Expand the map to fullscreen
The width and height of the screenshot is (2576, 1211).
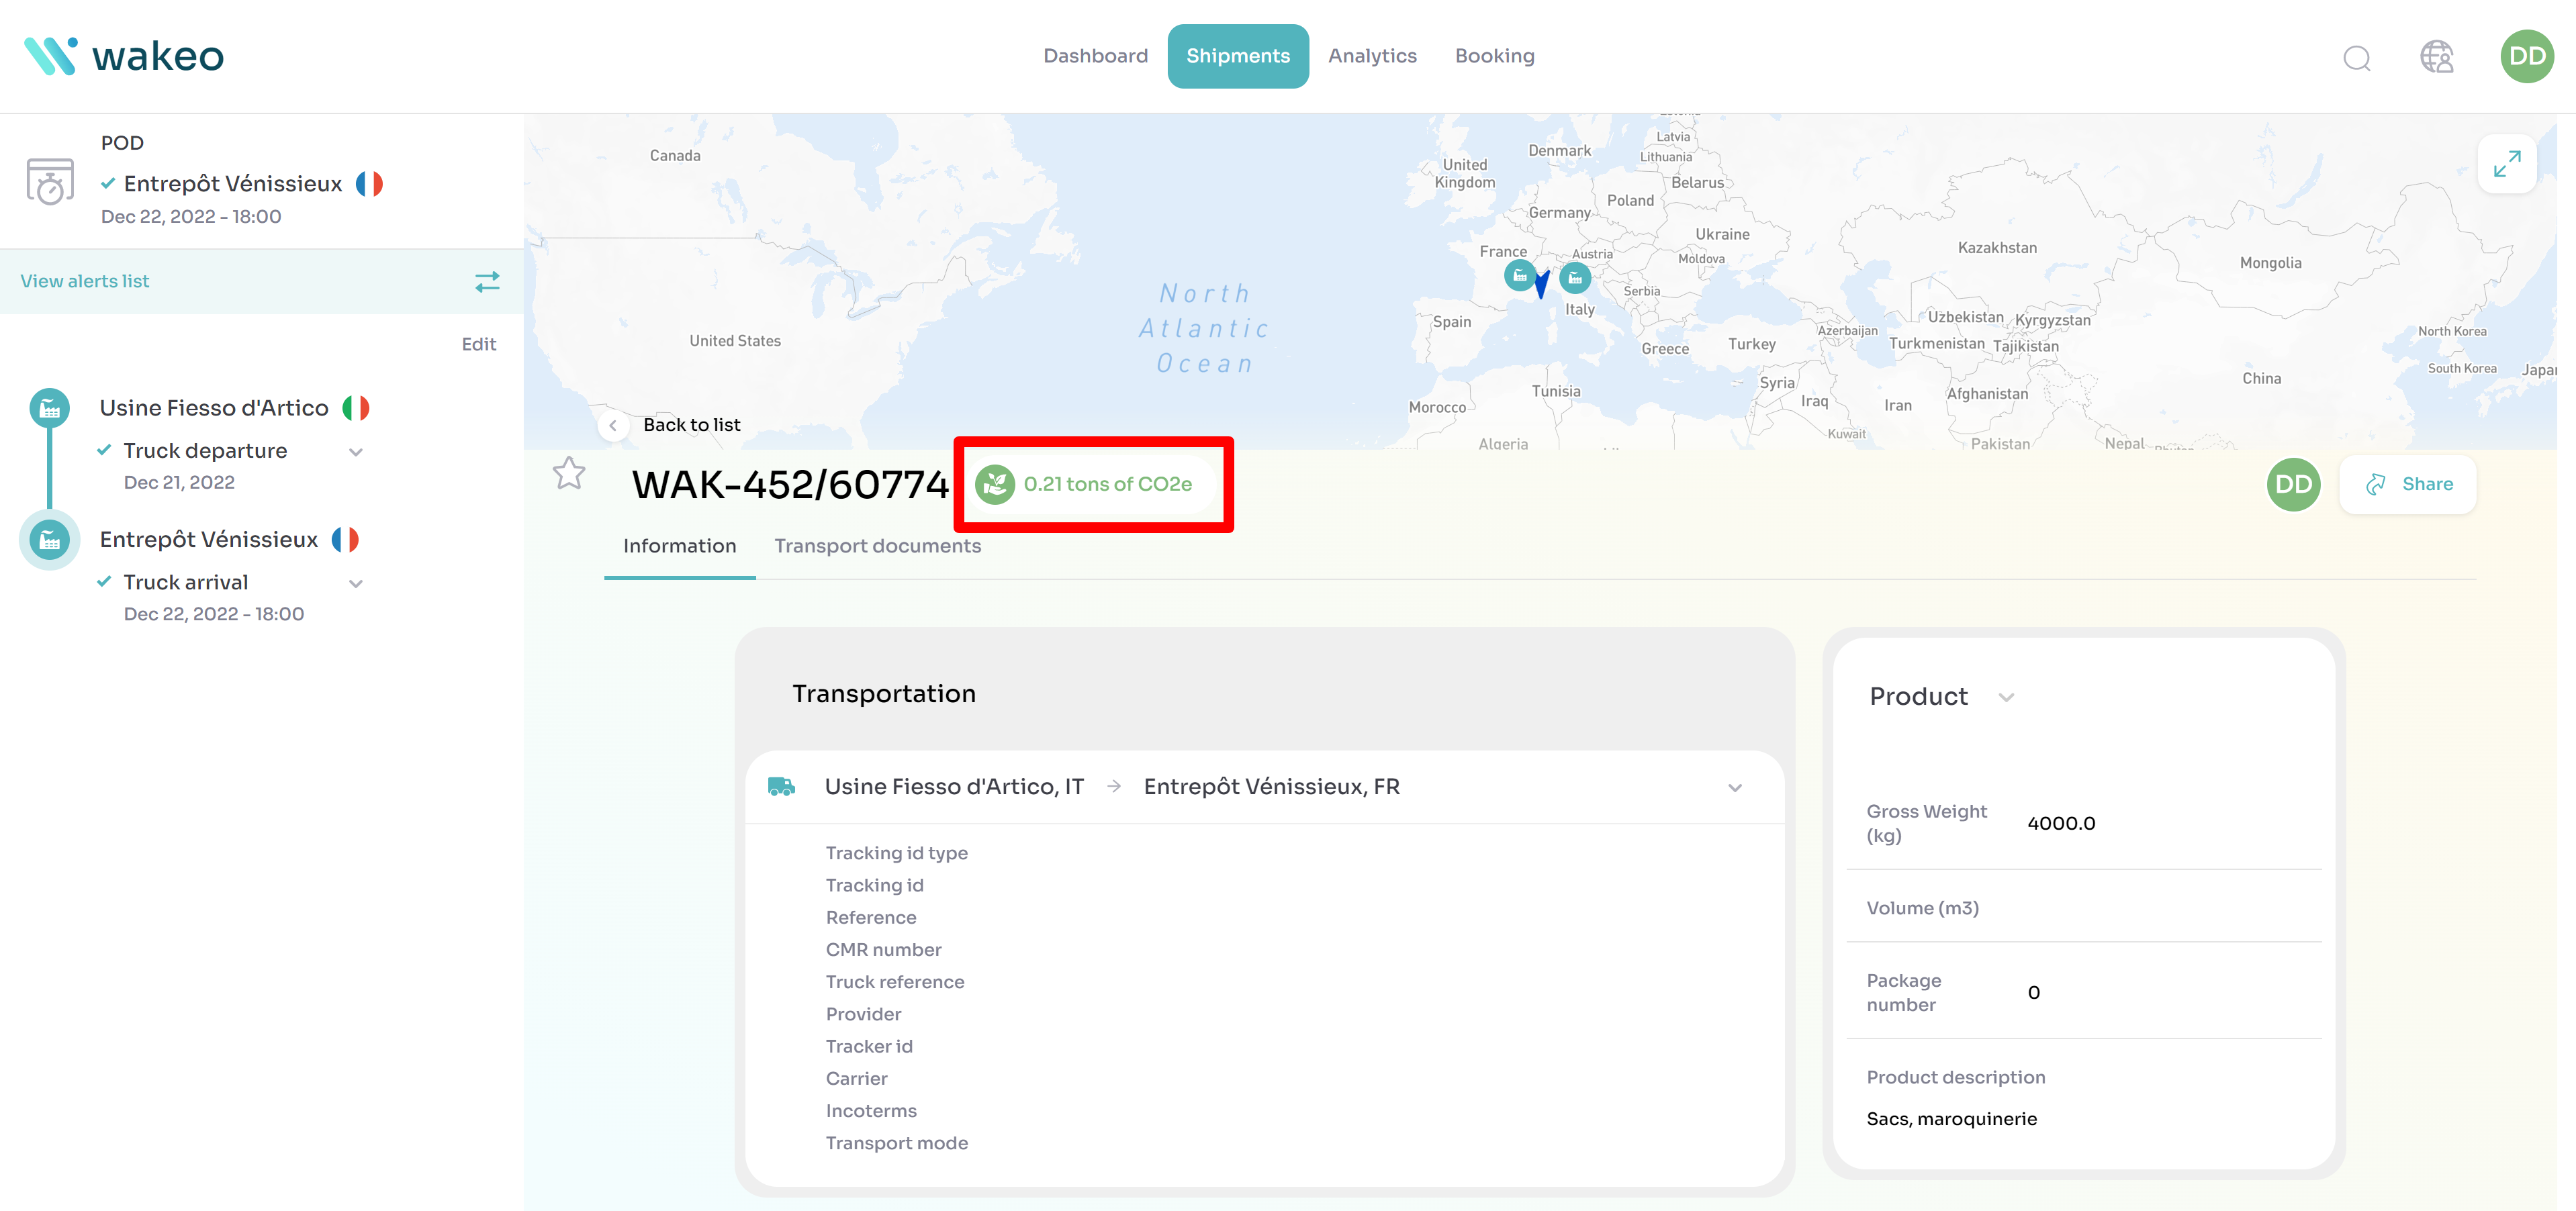(2506, 164)
